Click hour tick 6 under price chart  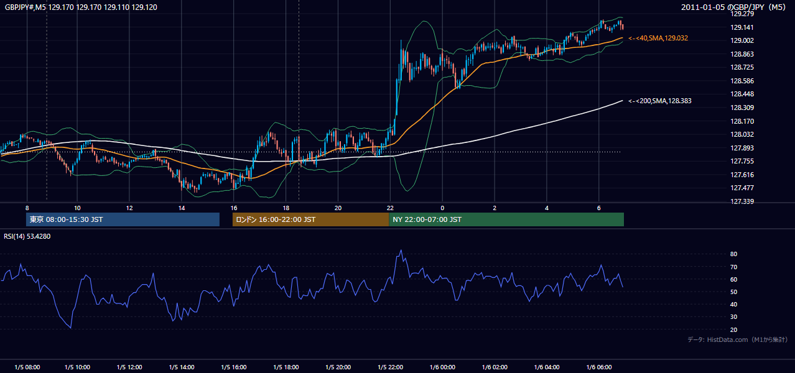598,207
